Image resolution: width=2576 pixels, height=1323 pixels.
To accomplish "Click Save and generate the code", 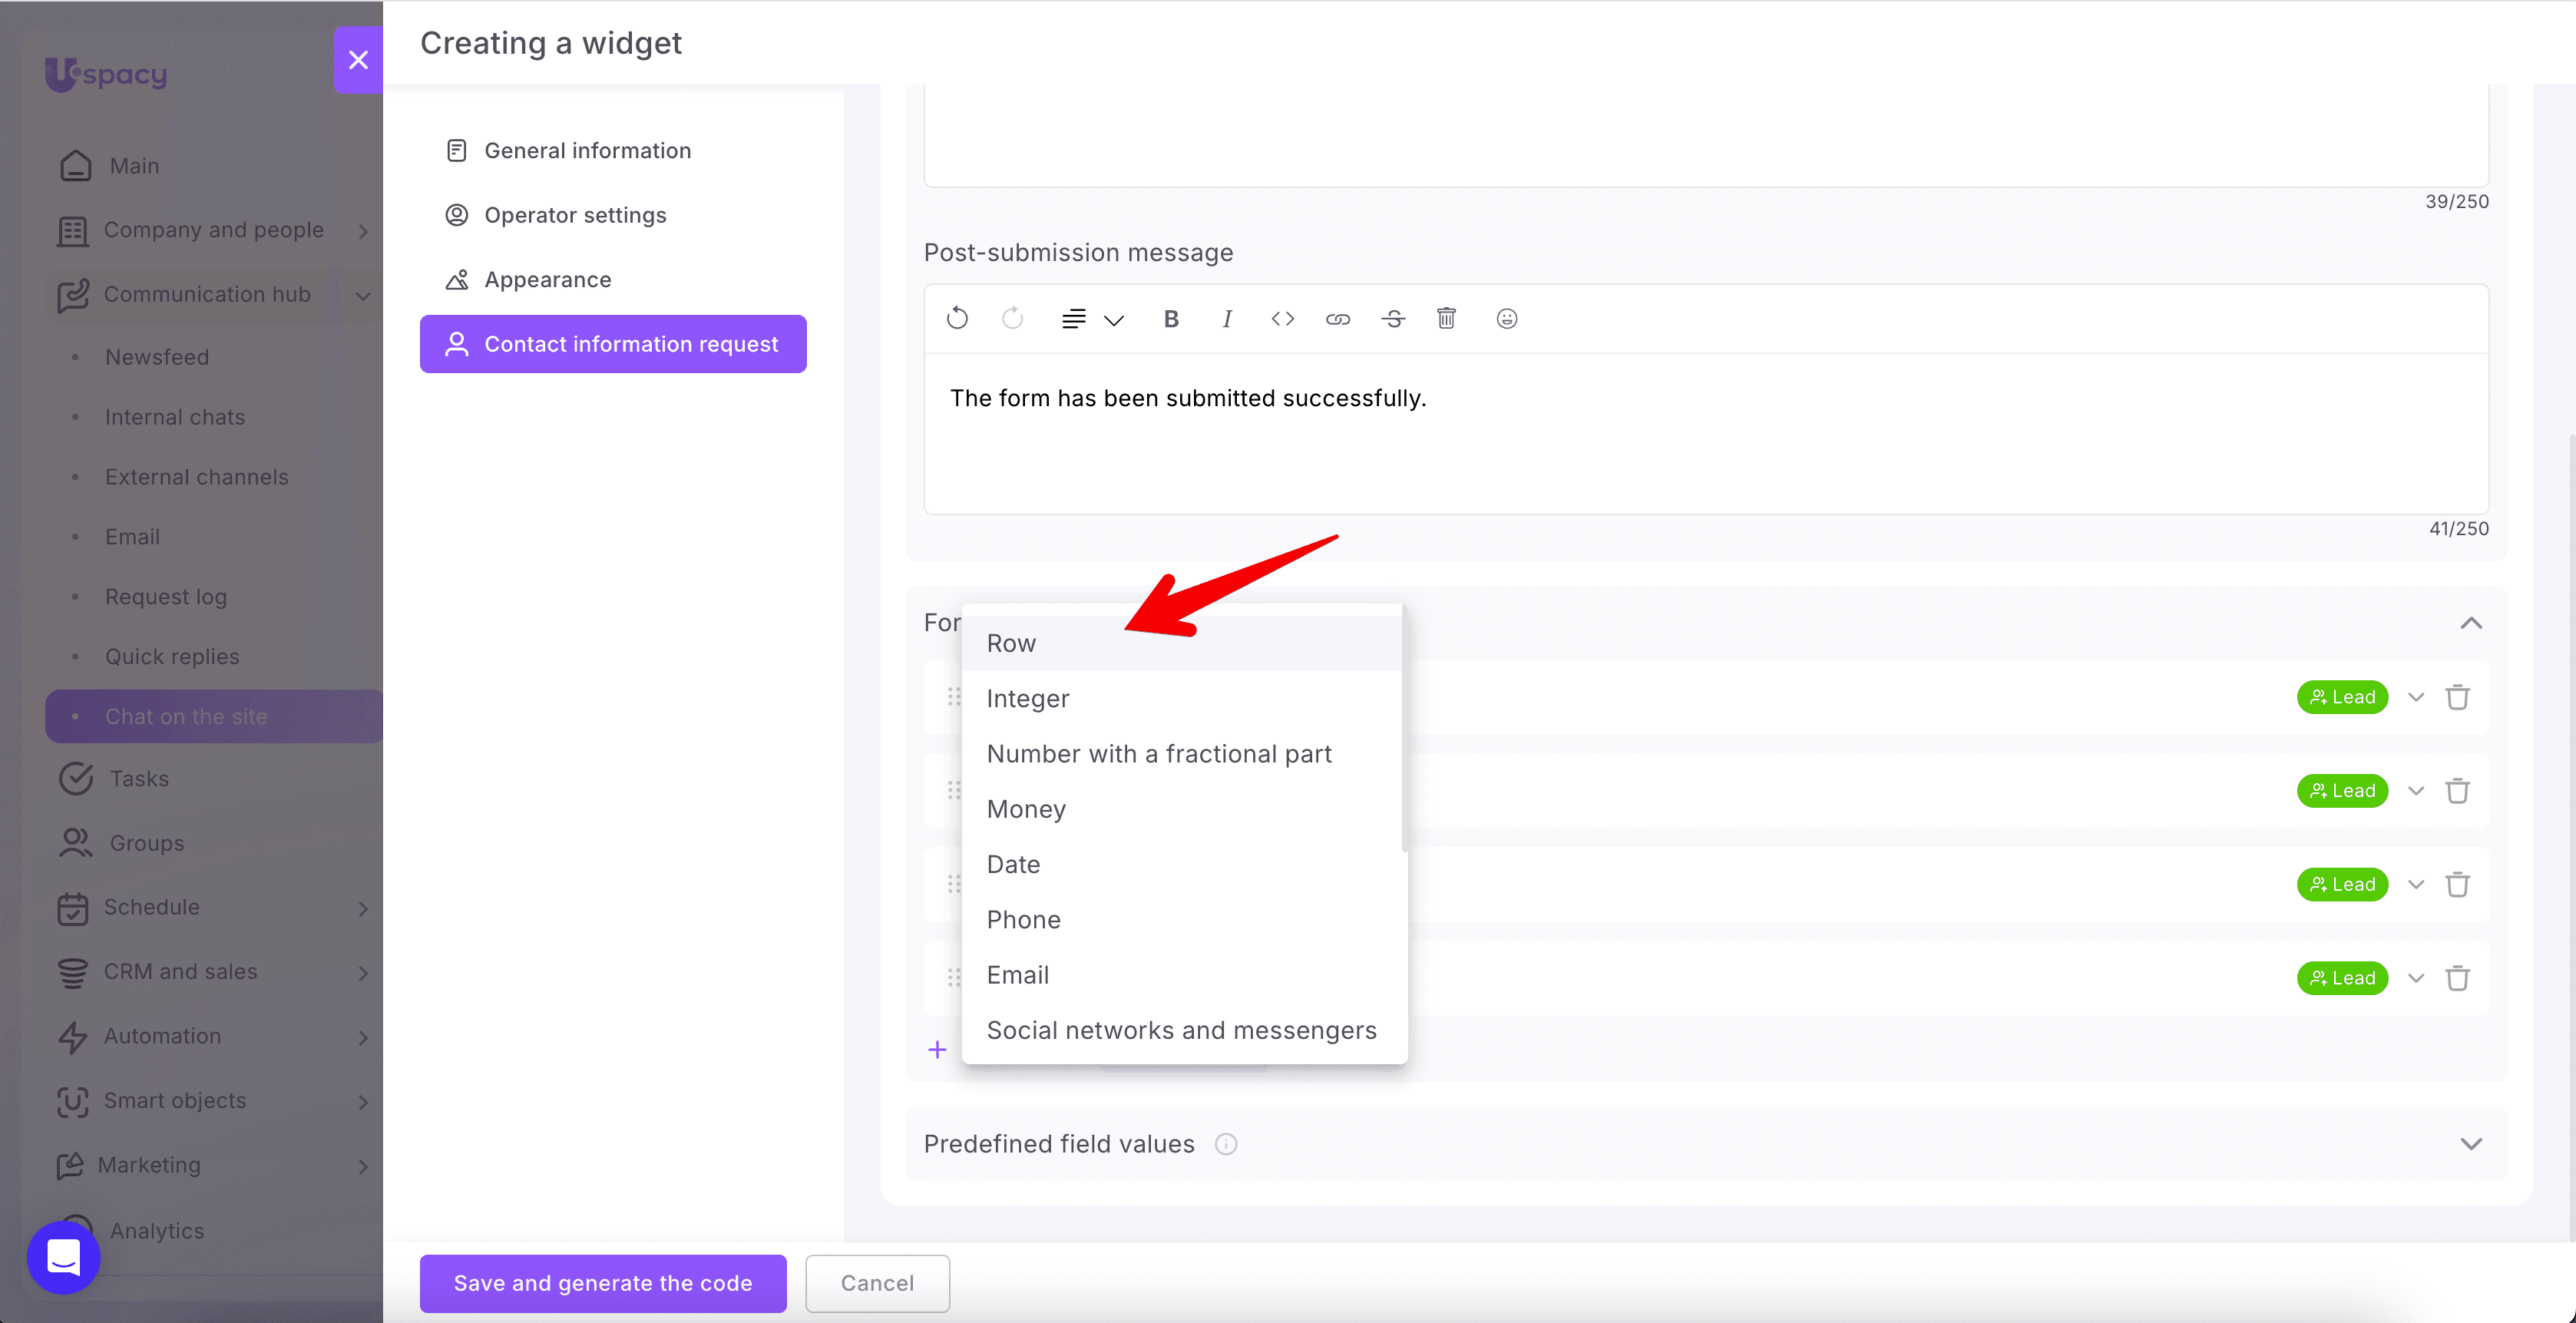I will coord(603,1283).
